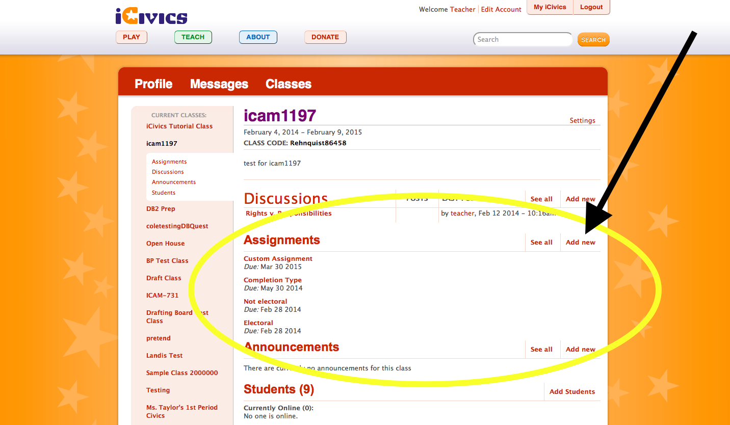Open the coletestingDBQuest class
The image size is (730, 425).
(177, 226)
